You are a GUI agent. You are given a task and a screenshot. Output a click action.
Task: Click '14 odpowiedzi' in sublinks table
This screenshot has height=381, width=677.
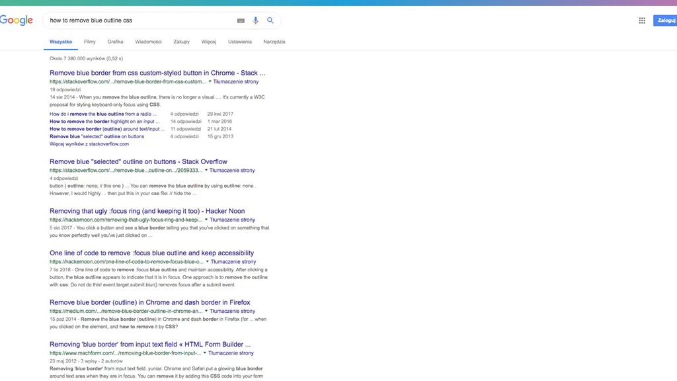tap(186, 122)
